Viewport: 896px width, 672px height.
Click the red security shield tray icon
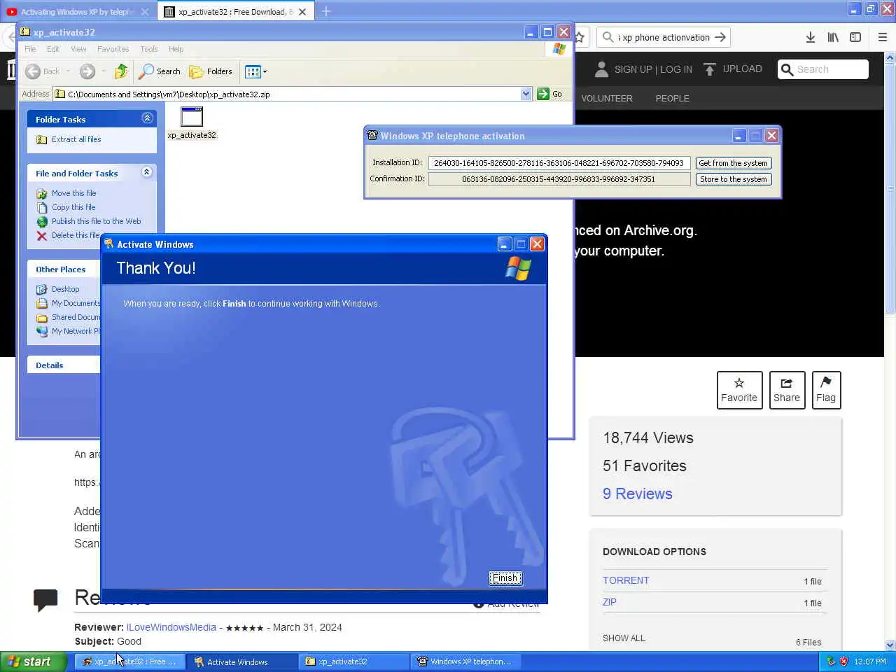(x=843, y=661)
